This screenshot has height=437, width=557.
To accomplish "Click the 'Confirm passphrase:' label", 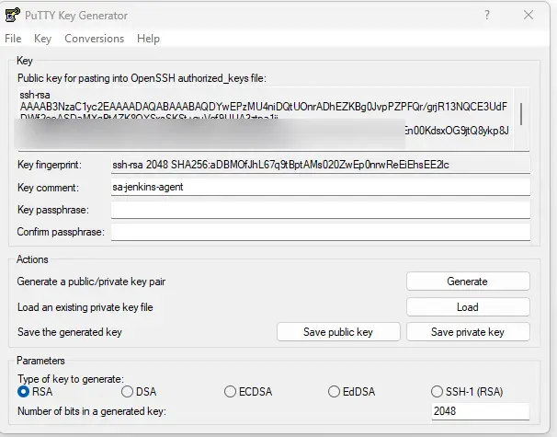I will [x=61, y=232].
